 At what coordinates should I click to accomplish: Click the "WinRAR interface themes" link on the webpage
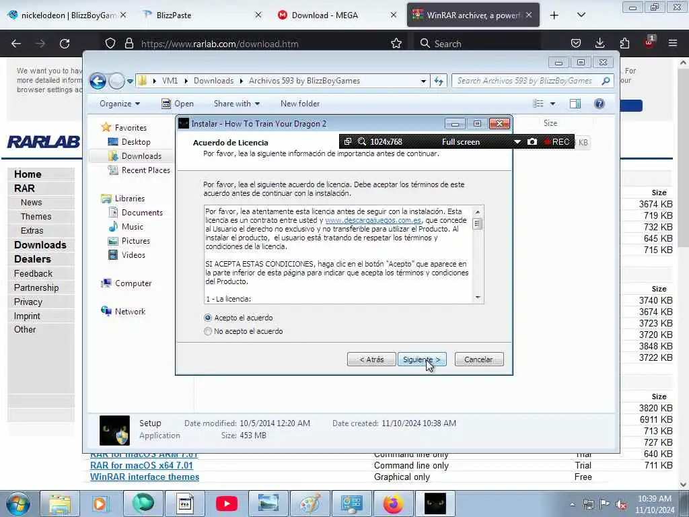[145, 477]
